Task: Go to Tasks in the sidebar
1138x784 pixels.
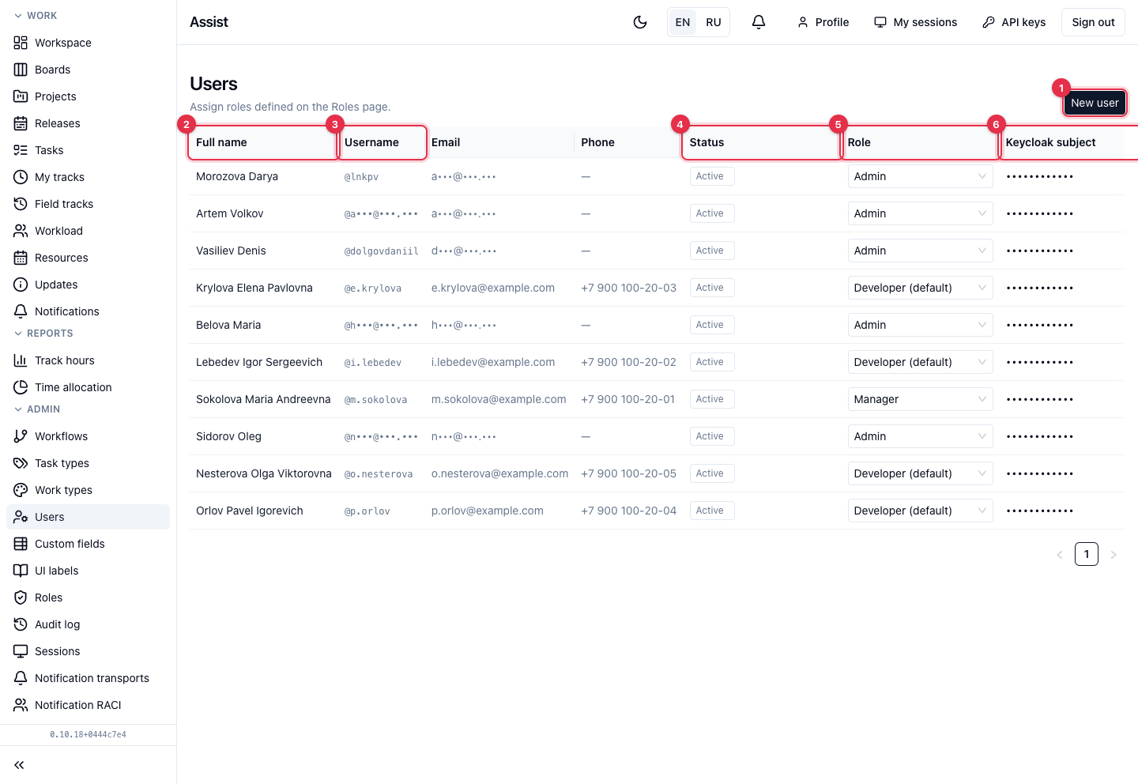Action: (x=88, y=150)
